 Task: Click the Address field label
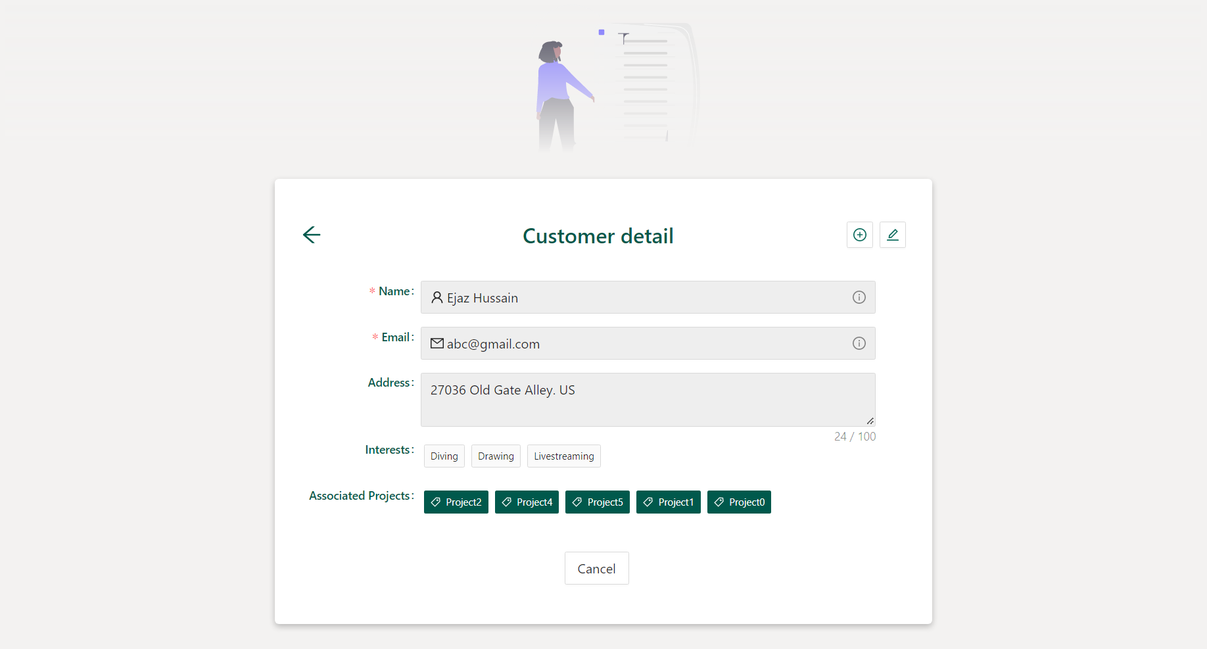coord(389,383)
